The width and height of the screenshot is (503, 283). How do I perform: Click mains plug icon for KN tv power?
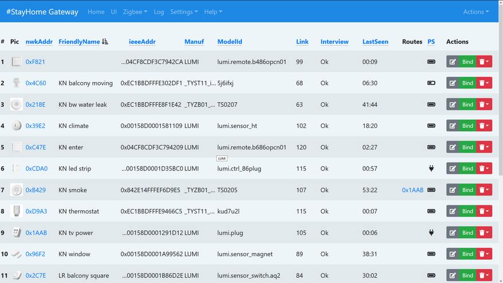coord(431,232)
